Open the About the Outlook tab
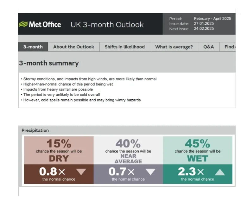 click(x=73, y=47)
